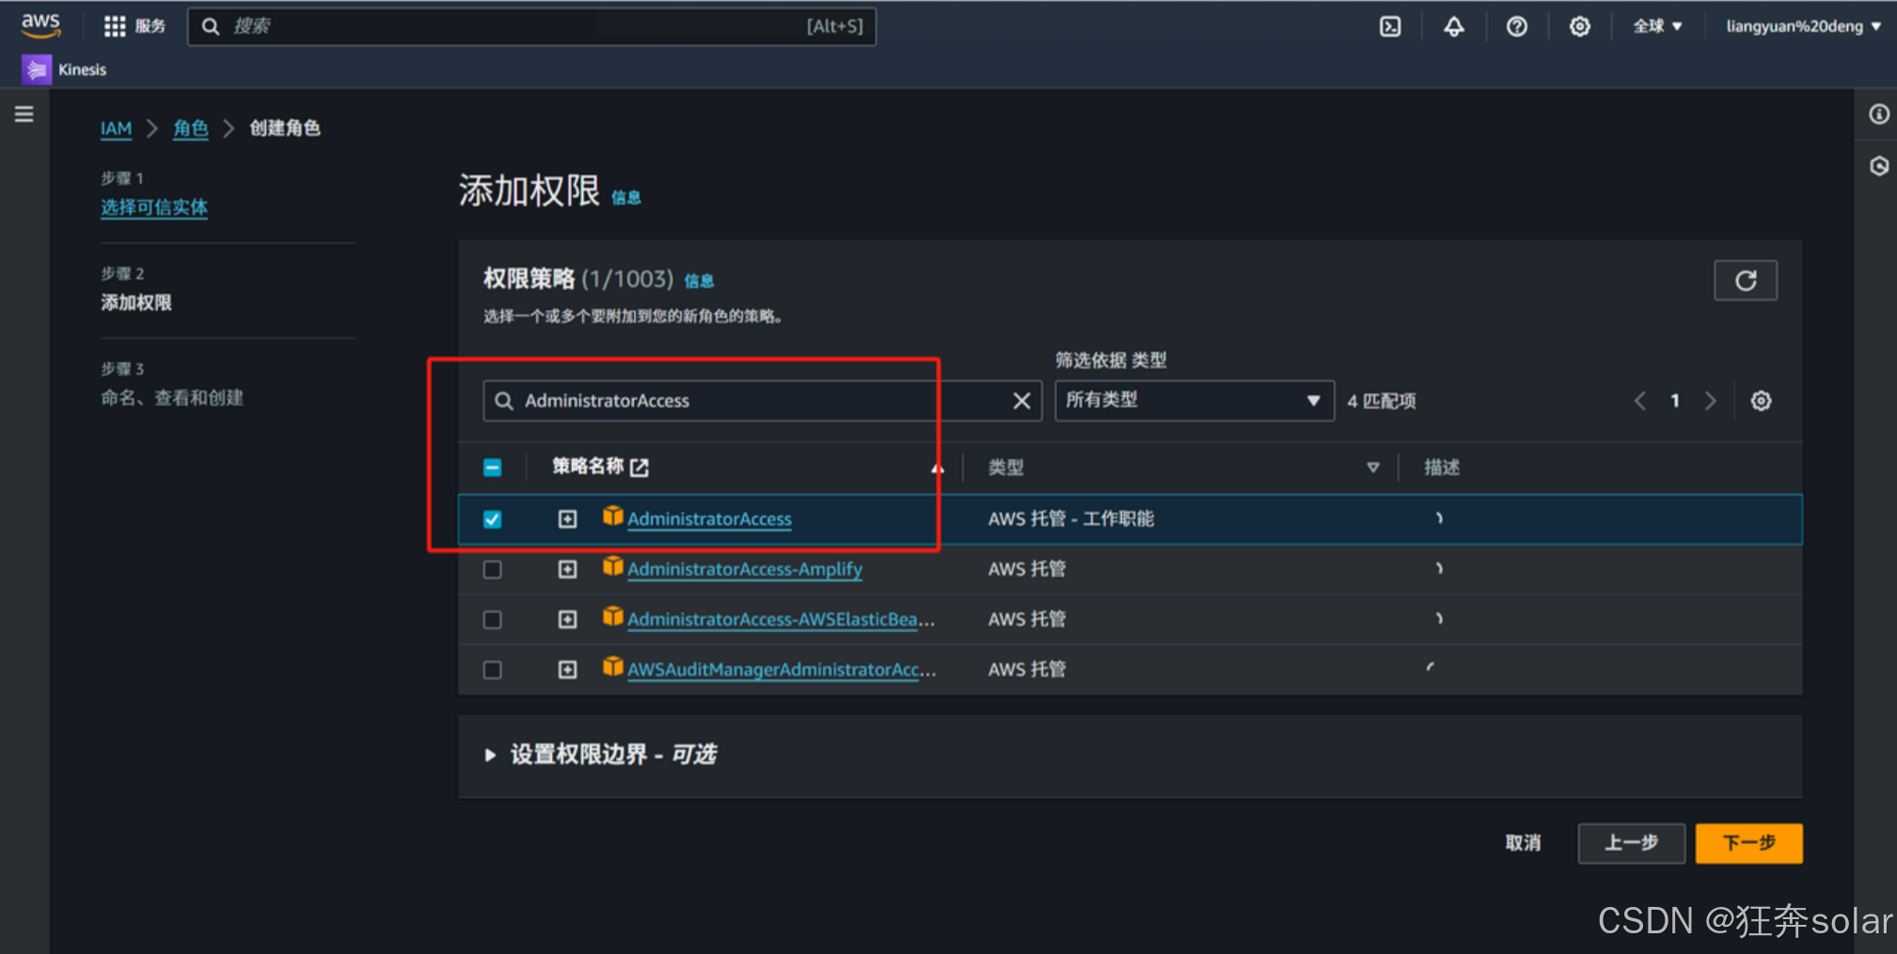This screenshot has width=1897, height=954.
Task: Go to next page of policies
Action: pyautogui.click(x=1711, y=401)
